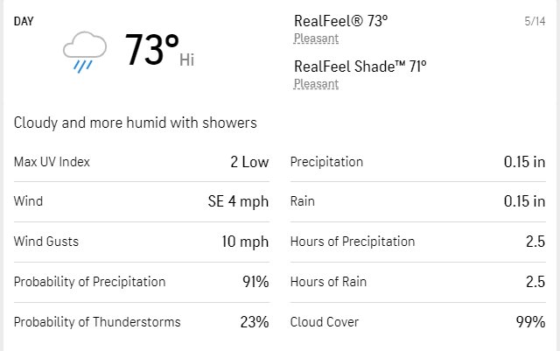
Task: Click the 2 Low UV index value
Action: 249,162
